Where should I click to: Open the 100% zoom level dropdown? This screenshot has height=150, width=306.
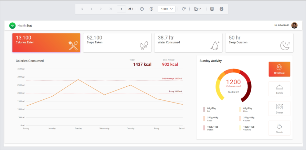(167, 9)
